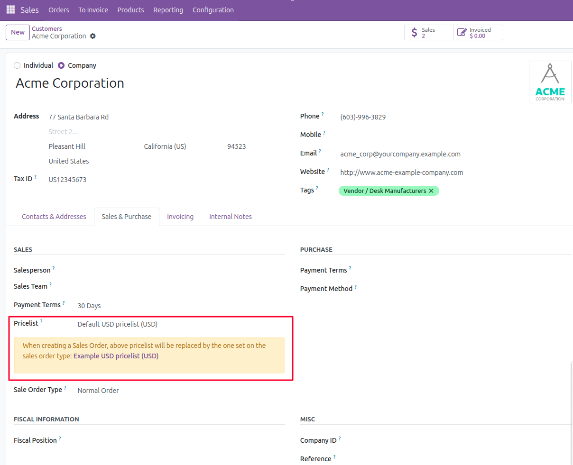Click the Sales app title
Screen dimensions: 573x465
[x=29, y=10]
